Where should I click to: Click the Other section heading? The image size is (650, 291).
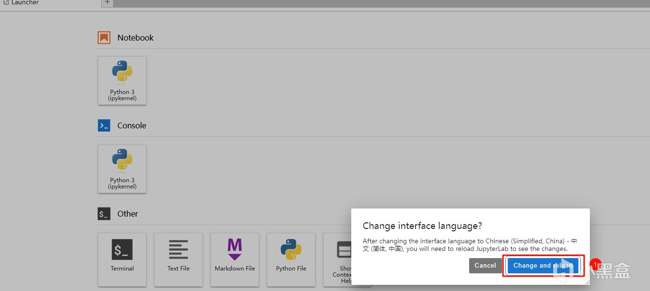tap(127, 214)
